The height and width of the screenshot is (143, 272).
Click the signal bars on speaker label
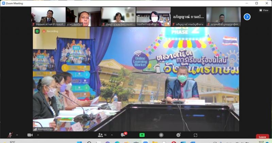coord(35,129)
